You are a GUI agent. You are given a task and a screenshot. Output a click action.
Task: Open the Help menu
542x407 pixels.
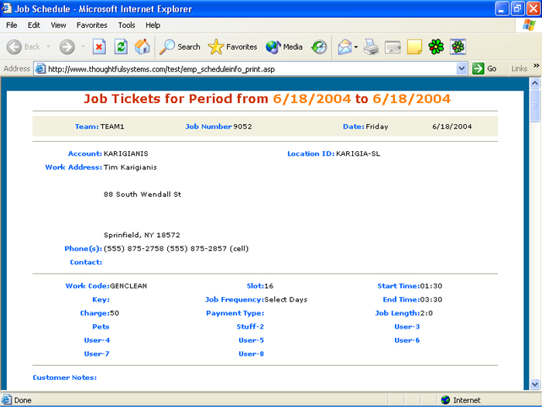(153, 26)
